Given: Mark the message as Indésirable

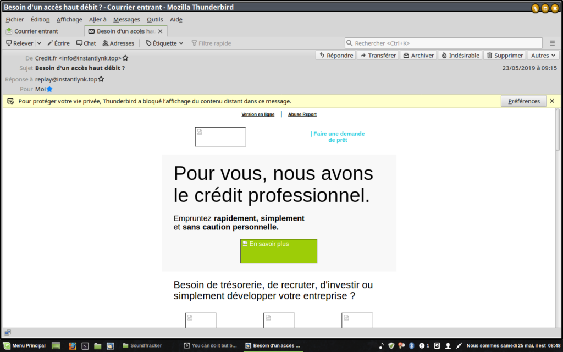Looking at the screenshot, I should (460, 56).
